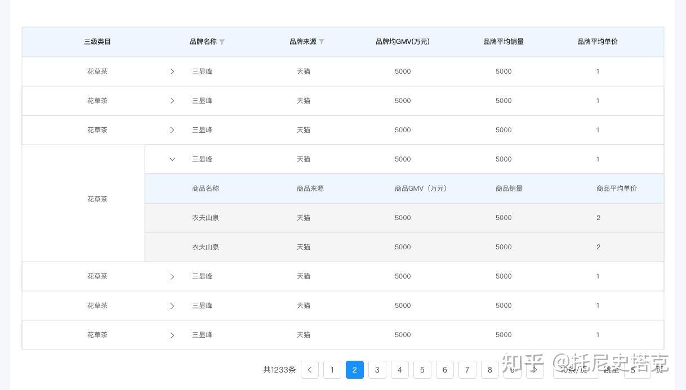This screenshot has width=686, height=390.
Task: Click the 三级类目 column header
Action: pos(97,42)
